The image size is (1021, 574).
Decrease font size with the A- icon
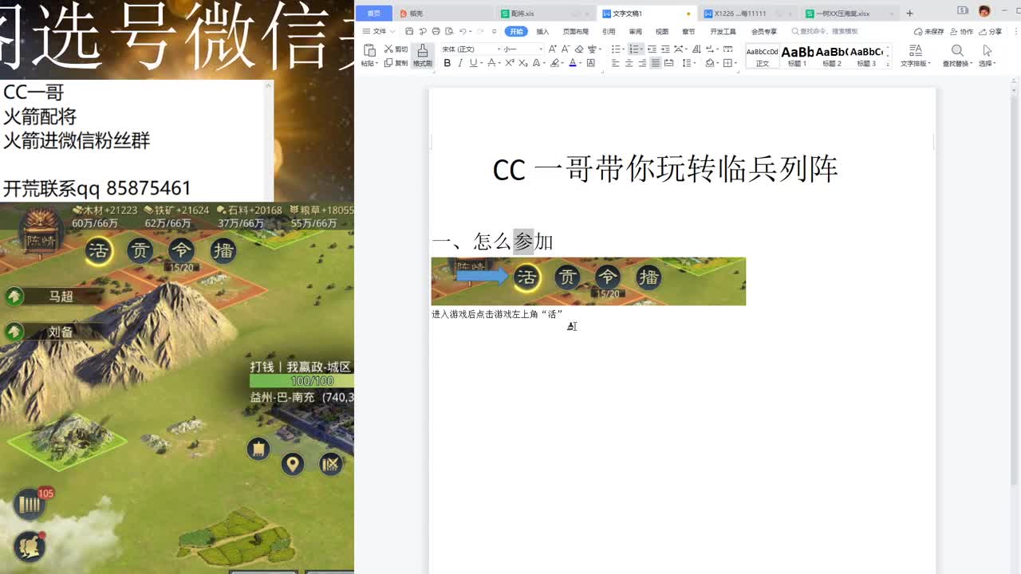[566, 49]
